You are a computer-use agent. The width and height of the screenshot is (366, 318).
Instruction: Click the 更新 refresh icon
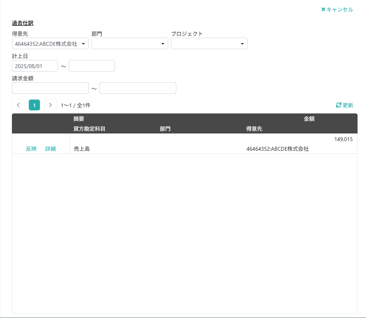tap(338, 105)
